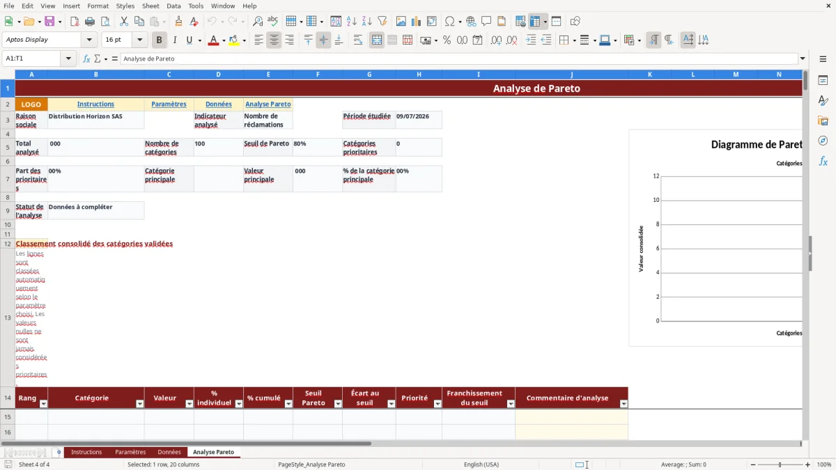Open sidebar Properties deck icon
The width and height of the screenshot is (836, 470).
point(823,80)
